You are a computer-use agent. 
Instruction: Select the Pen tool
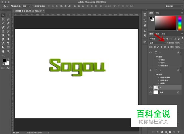click(3, 43)
